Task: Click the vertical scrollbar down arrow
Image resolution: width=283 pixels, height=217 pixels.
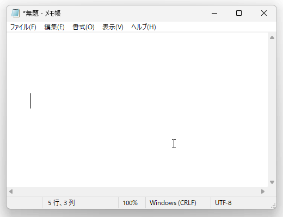Action: point(272,182)
